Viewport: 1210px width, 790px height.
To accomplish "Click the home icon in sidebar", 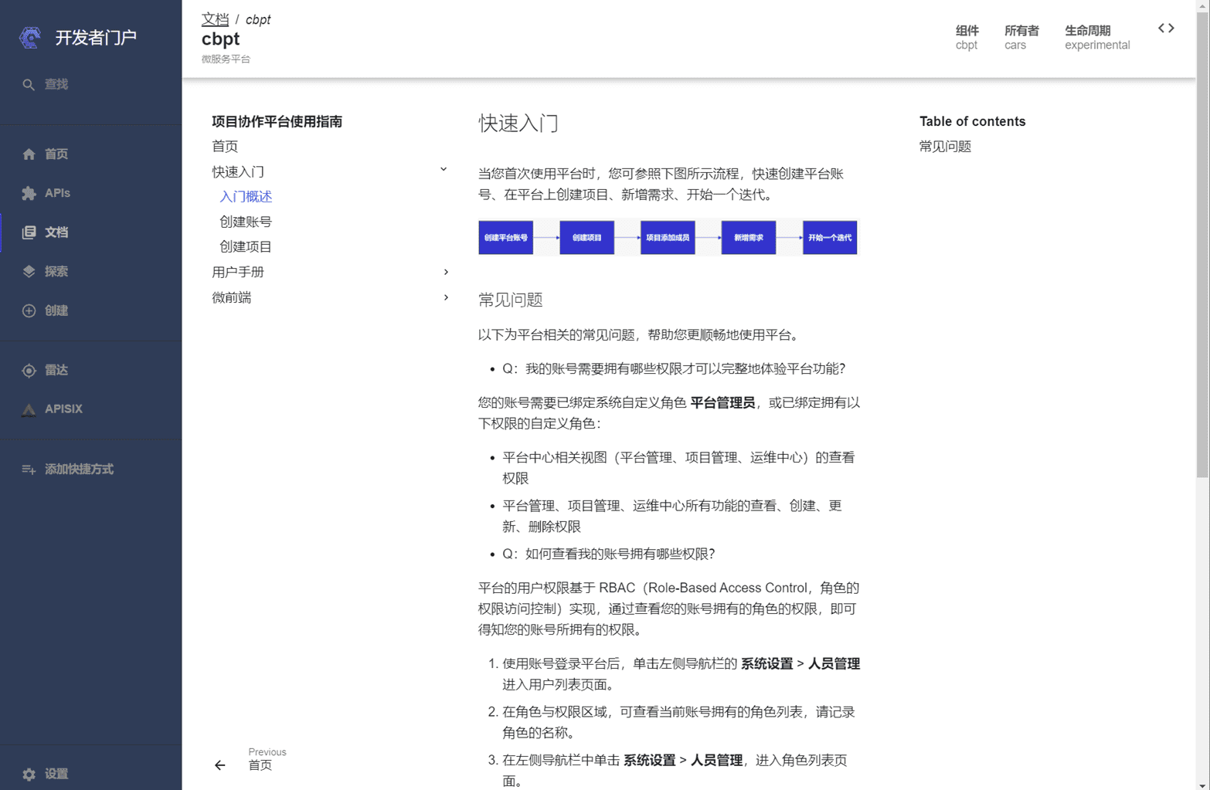I will 29,154.
